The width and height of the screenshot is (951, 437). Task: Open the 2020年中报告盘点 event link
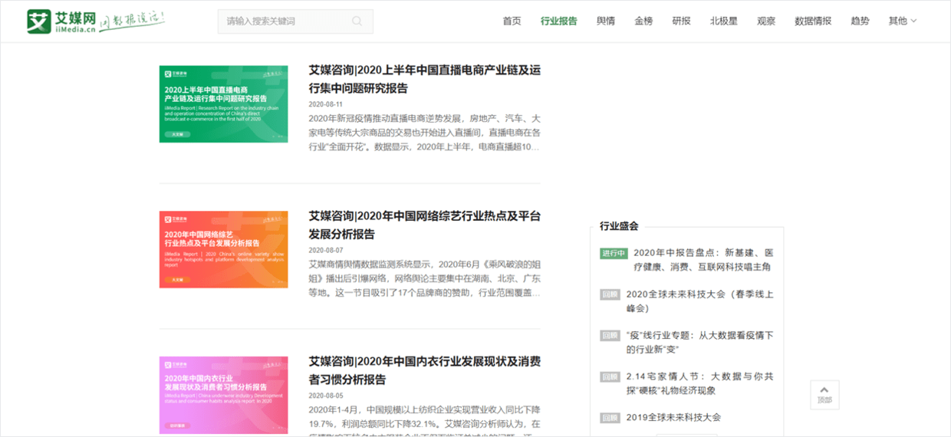pos(703,260)
